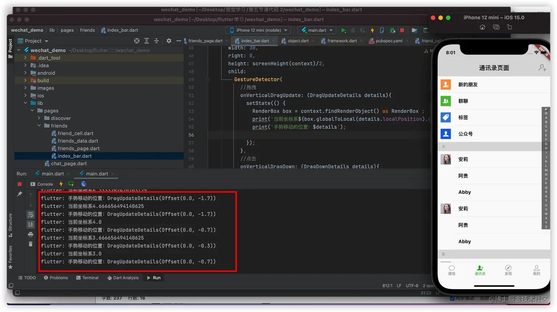
Task: Open friends_data.dart in the project tree
Action: point(78,141)
